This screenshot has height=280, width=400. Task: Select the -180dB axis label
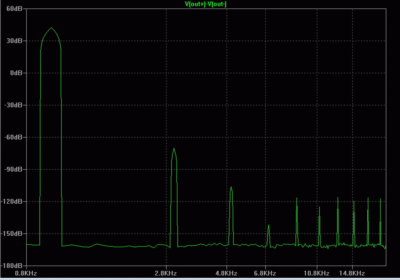12,265
